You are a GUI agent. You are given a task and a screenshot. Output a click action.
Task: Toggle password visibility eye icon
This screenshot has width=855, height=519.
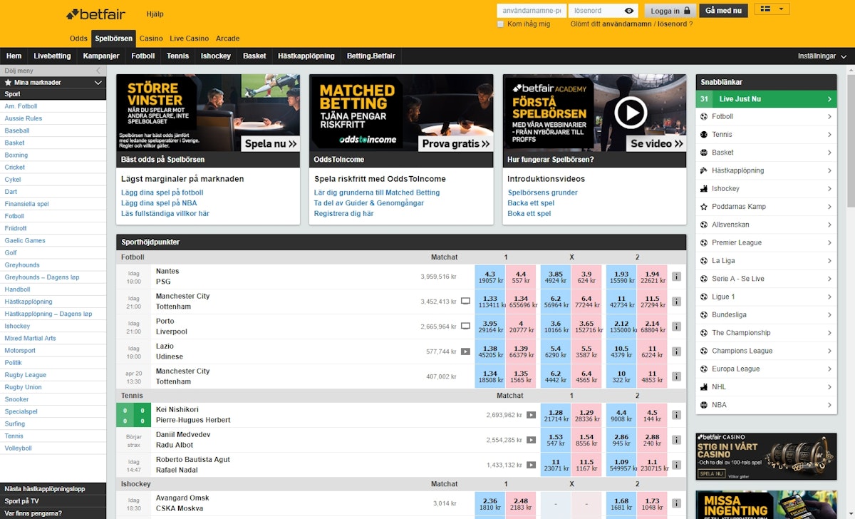coord(629,11)
